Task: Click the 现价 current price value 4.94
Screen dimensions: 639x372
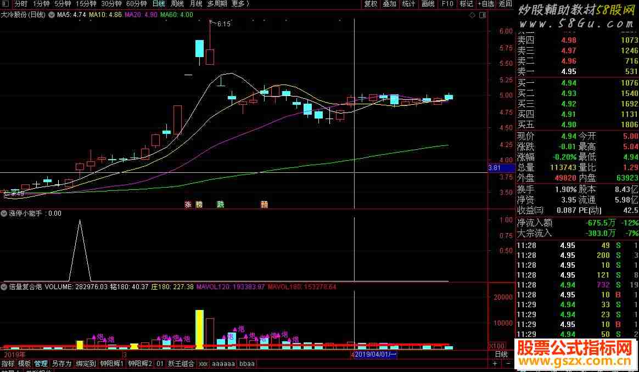Action: pos(569,136)
